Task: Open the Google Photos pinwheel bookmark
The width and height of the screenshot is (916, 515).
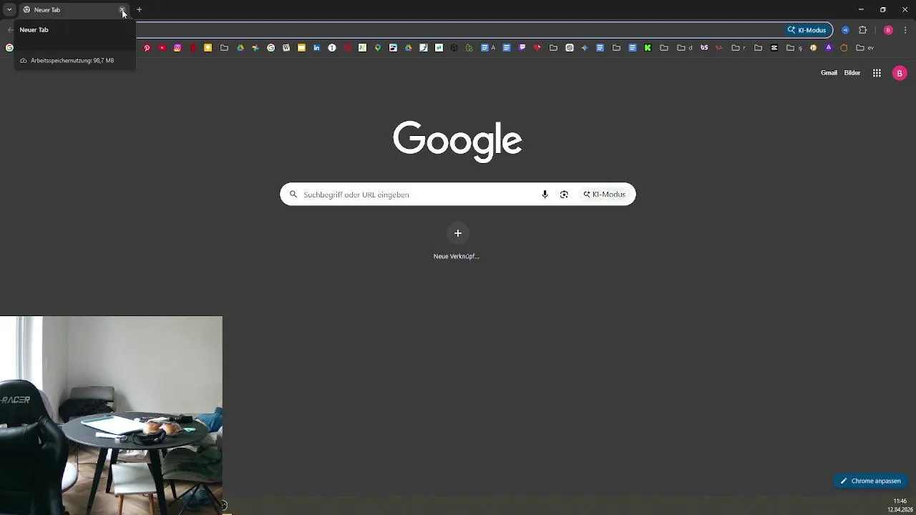Action: [x=255, y=48]
